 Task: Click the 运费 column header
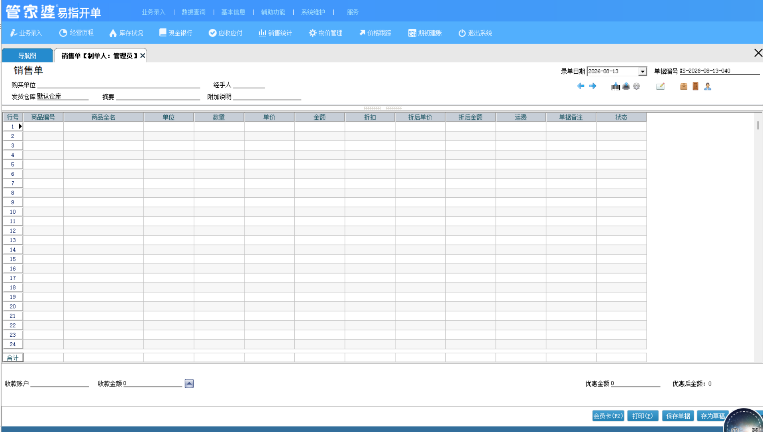(521, 117)
